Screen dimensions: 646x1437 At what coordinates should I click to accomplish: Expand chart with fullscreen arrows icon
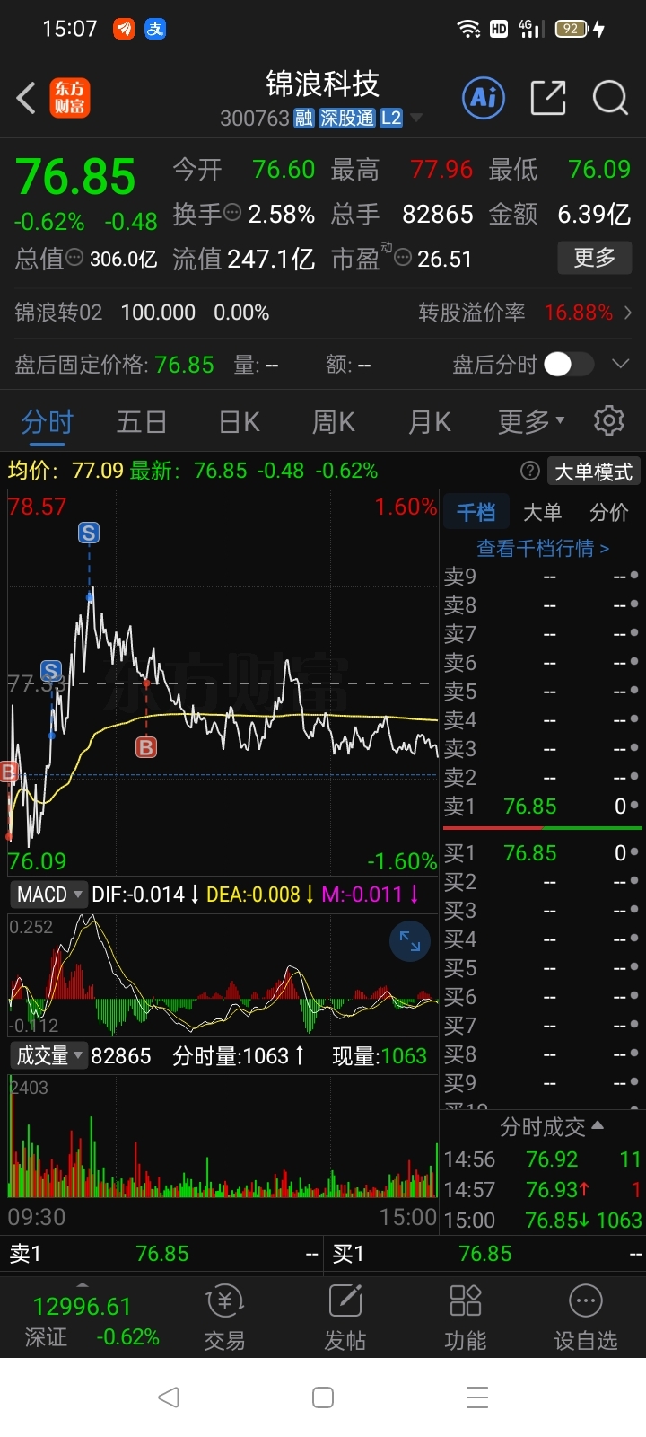pyautogui.click(x=410, y=941)
